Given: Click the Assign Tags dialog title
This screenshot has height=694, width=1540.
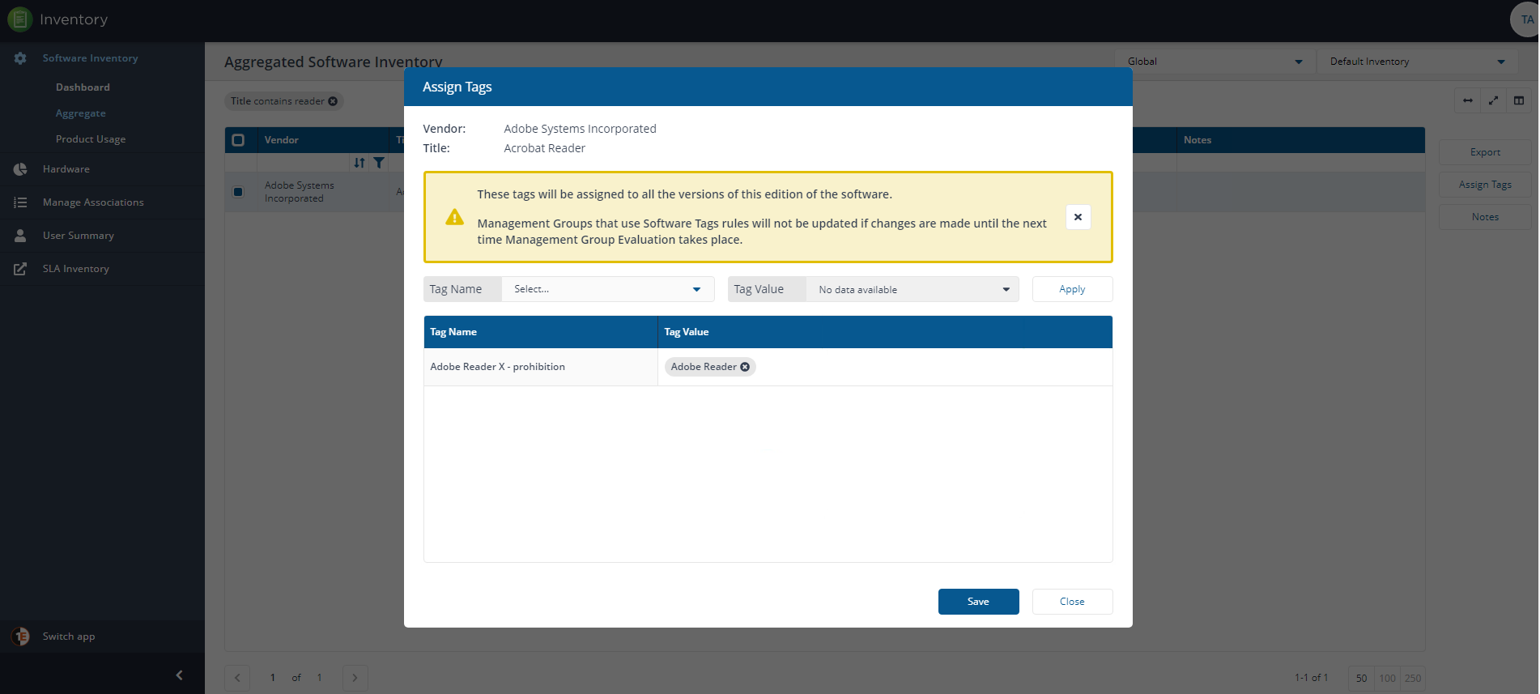Looking at the screenshot, I should pyautogui.click(x=457, y=87).
